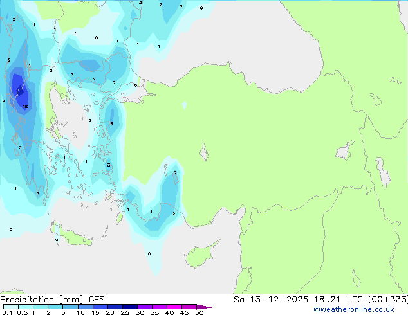This screenshot has height=315, width=408.
Task: Click the legend label '30'
Action: point(140,312)
